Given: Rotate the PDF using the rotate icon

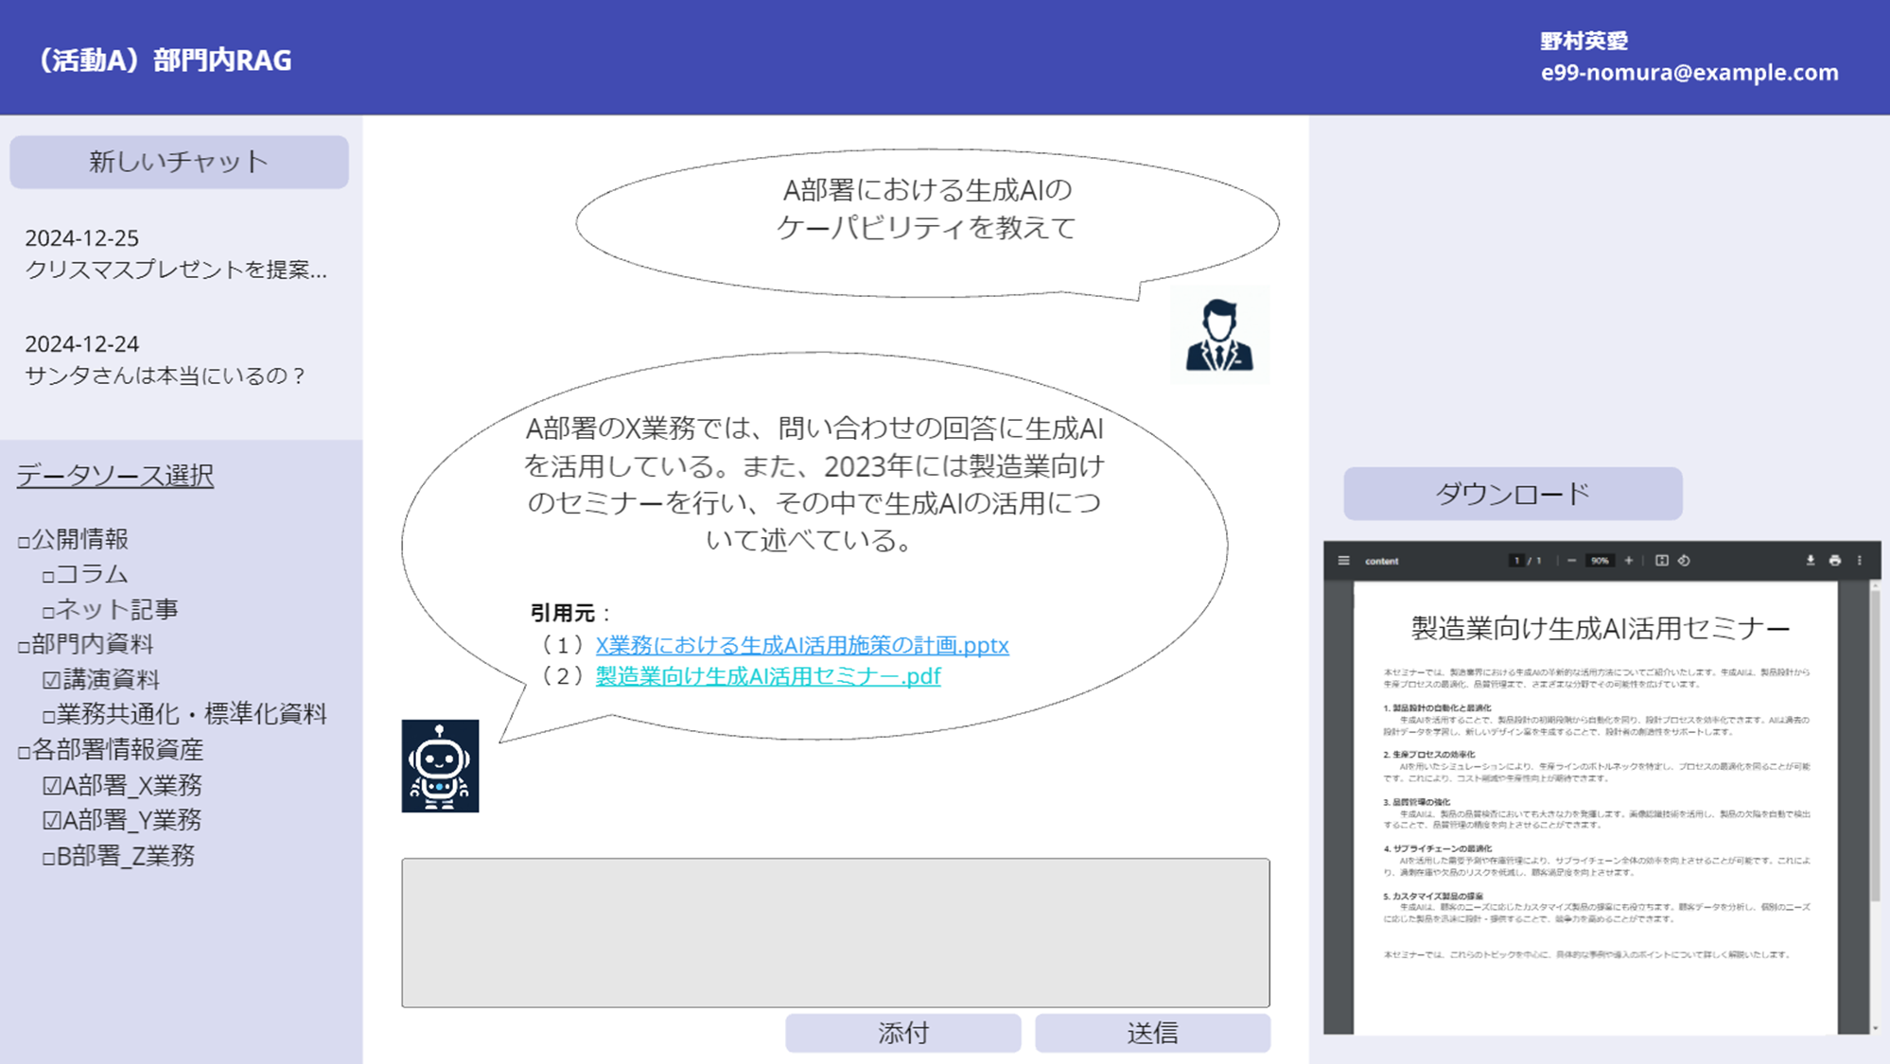Looking at the screenshot, I should point(1685,561).
